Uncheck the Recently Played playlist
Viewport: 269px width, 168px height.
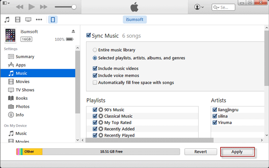[x=95, y=135]
